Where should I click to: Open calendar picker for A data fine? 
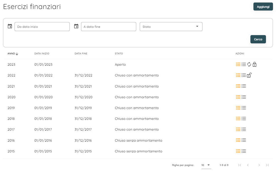[x=76, y=26]
